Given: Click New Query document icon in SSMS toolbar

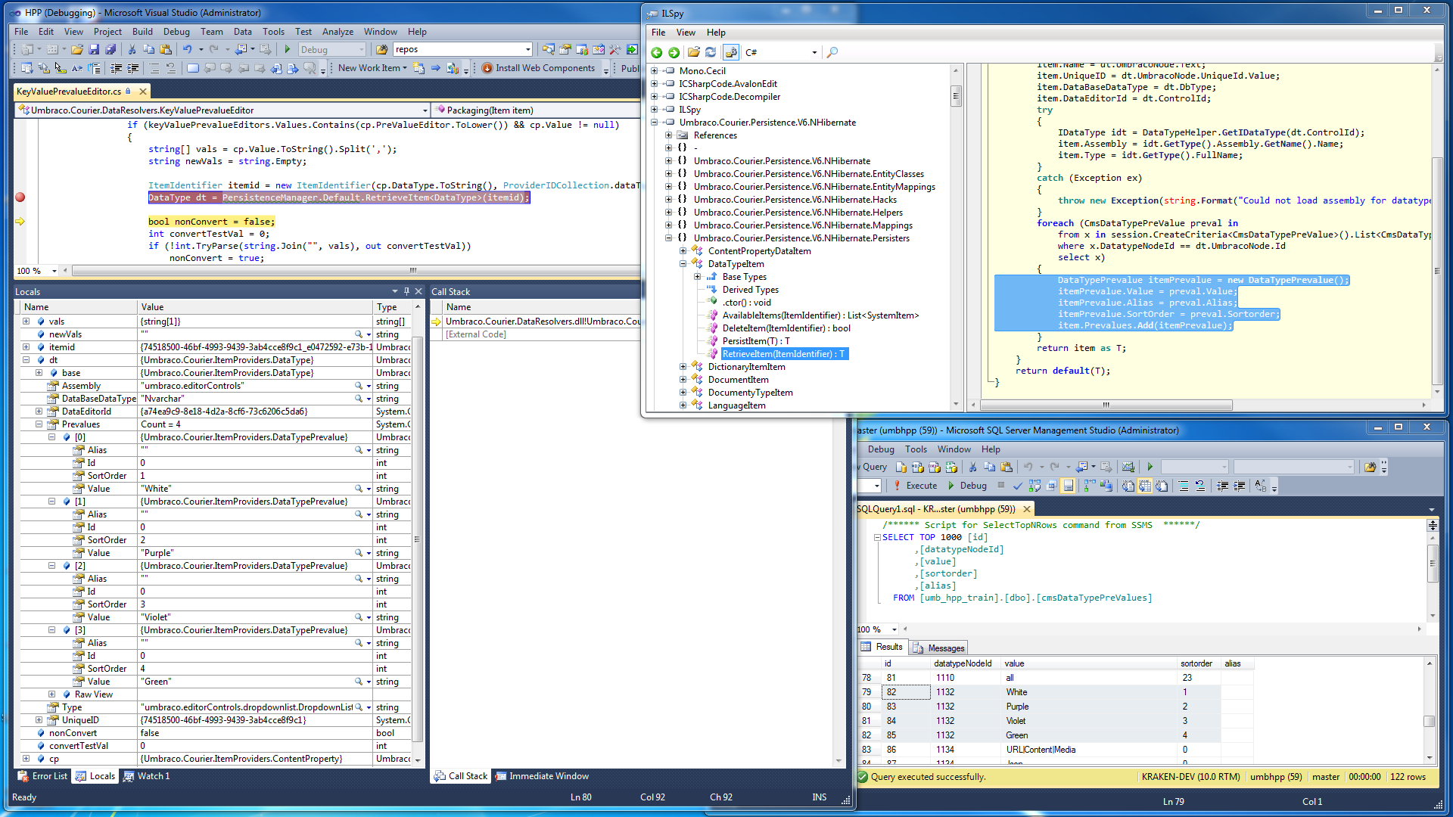Looking at the screenshot, I should click(901, 468).
